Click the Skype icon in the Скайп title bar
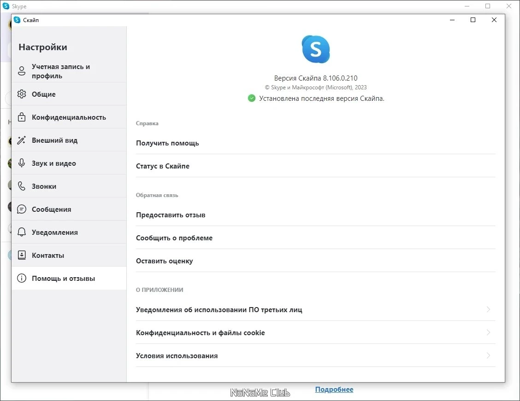Viewport: 520px width, 401px height. 17,20
